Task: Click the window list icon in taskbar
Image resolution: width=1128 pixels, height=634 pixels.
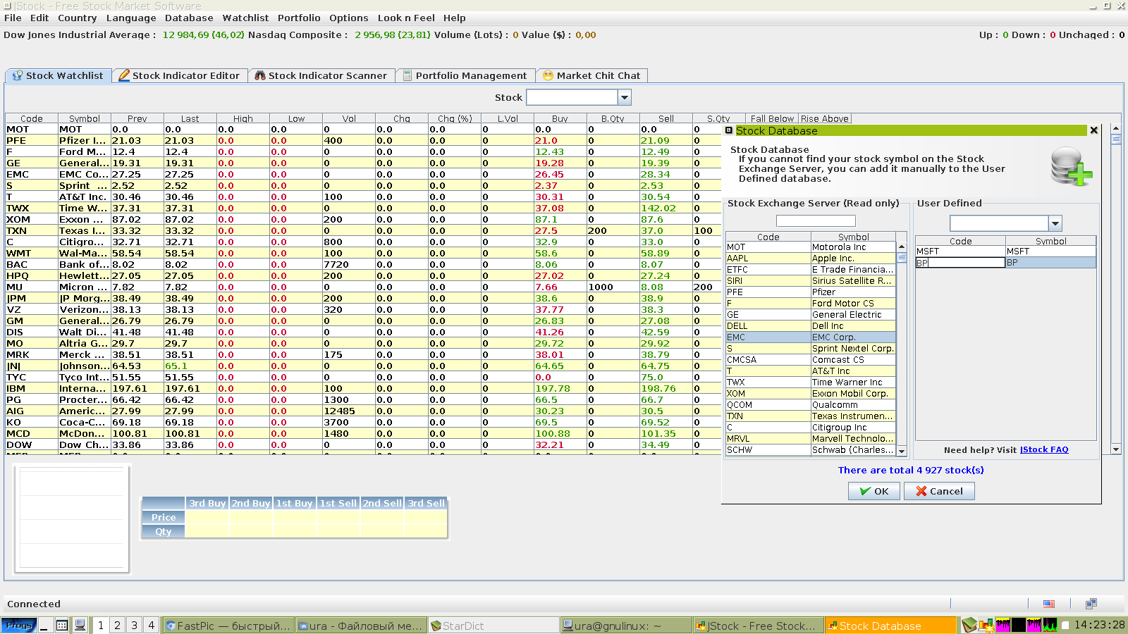Action: (x=62, y=626)
